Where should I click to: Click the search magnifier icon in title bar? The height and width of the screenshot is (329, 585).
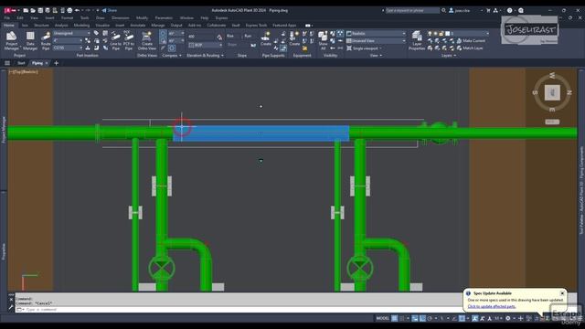tap(443, 10)
